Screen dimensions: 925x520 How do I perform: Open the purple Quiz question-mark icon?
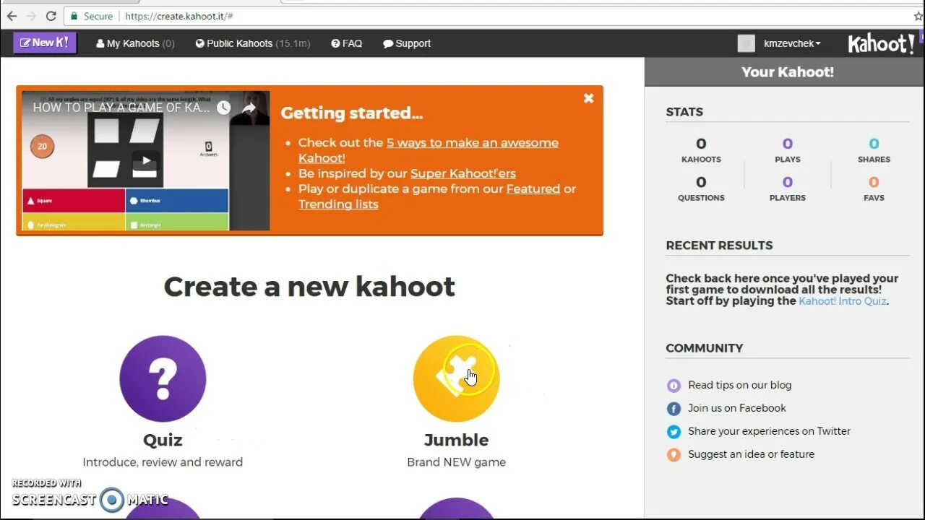tap(163, 378)
